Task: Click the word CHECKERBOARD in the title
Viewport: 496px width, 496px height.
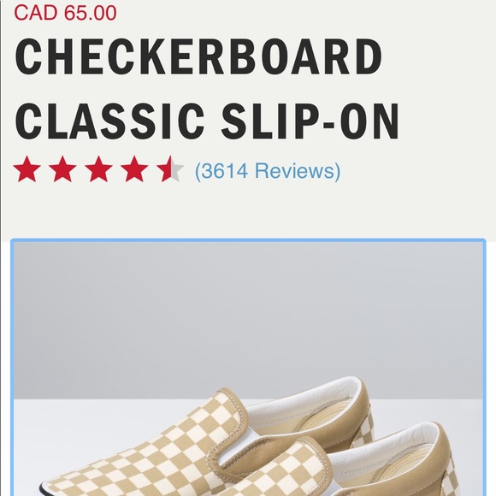Action: point(198,56)
